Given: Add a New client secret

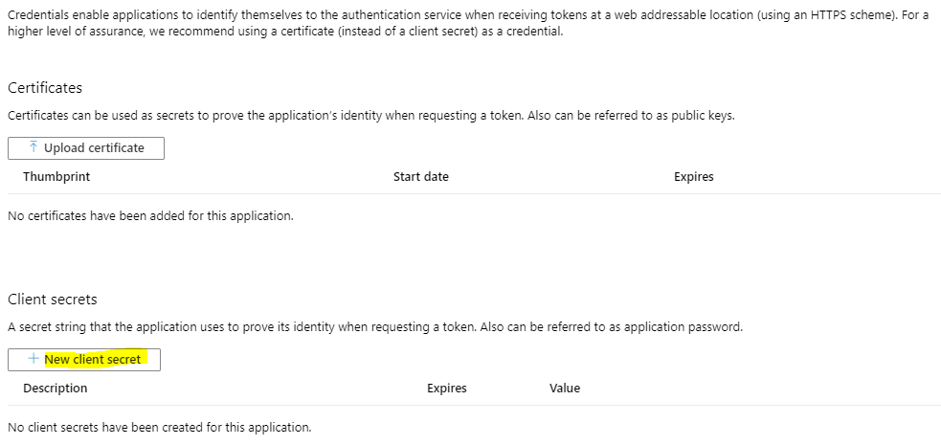Looking at the screenshot, I should pos(92,359).
